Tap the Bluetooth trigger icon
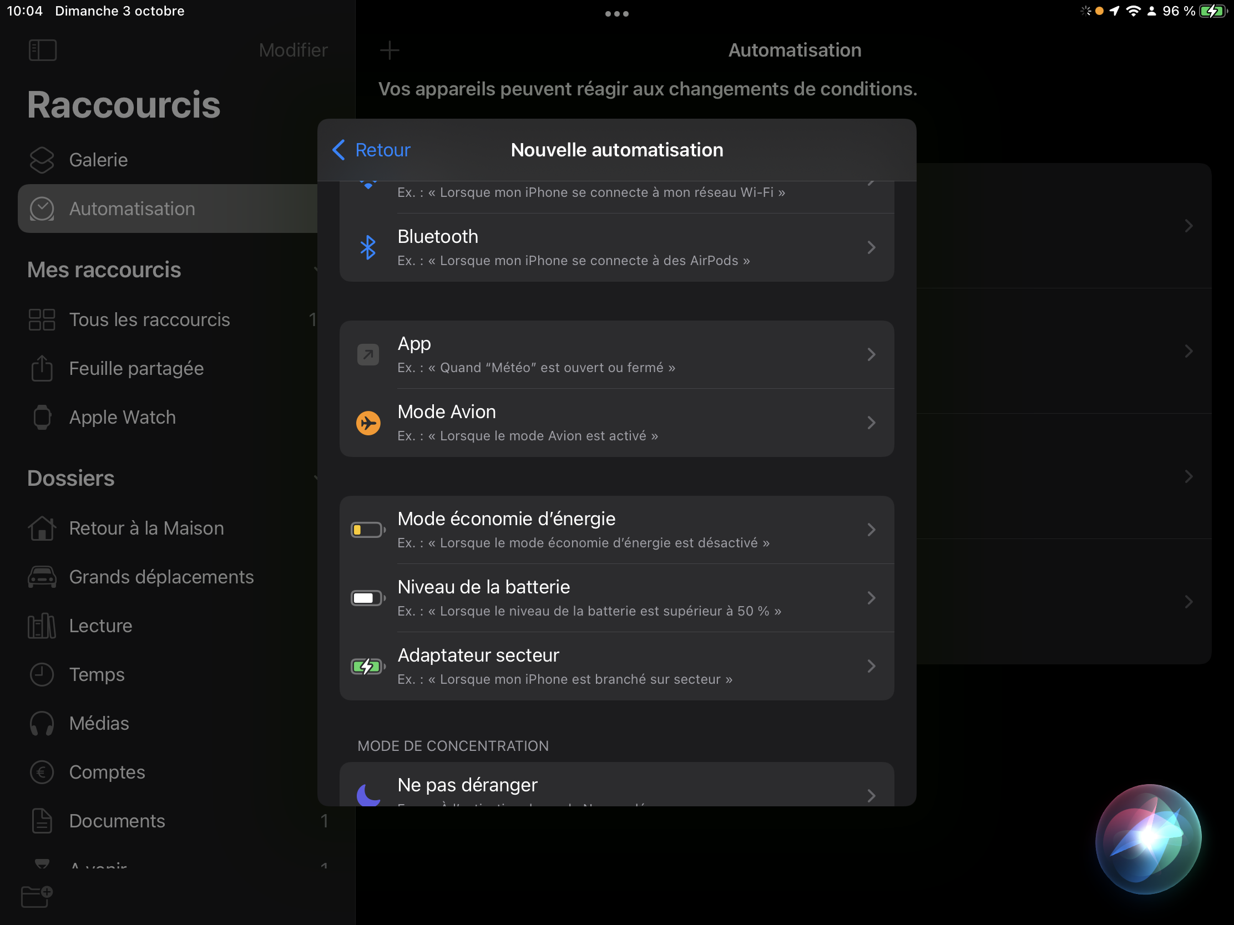1234x925 pixels. [x=368, y=247]
